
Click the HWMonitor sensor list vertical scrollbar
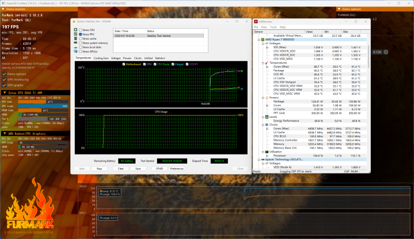pos(367,86)
